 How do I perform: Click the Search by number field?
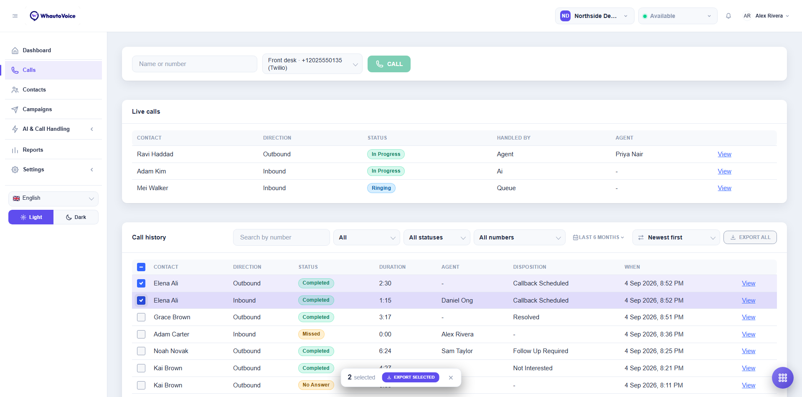pyautogui.click(x=282, y=237)
